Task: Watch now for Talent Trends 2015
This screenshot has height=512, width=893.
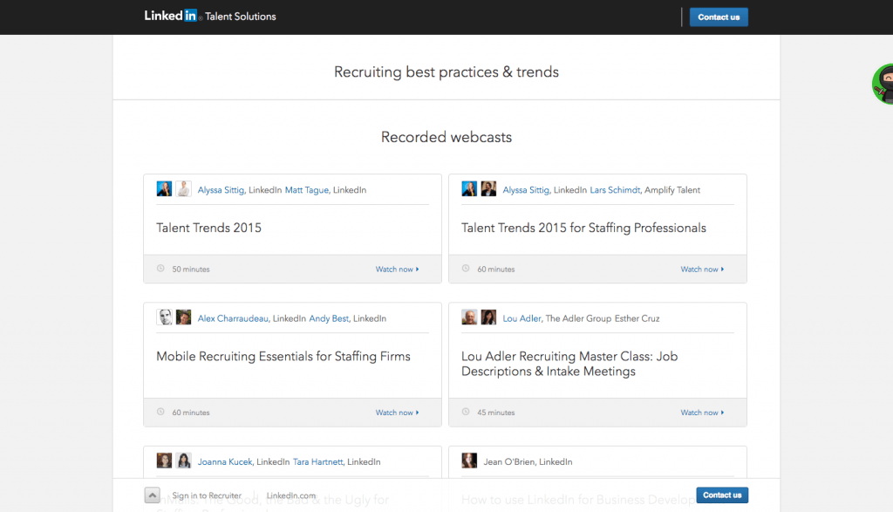Action: 397,270
